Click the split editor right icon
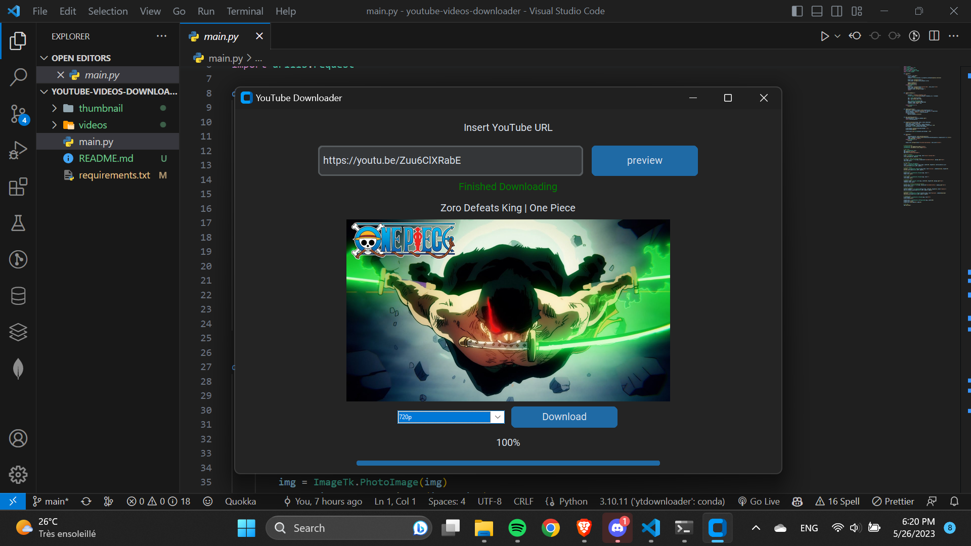971x546 pixels. [x=934, y=36]
